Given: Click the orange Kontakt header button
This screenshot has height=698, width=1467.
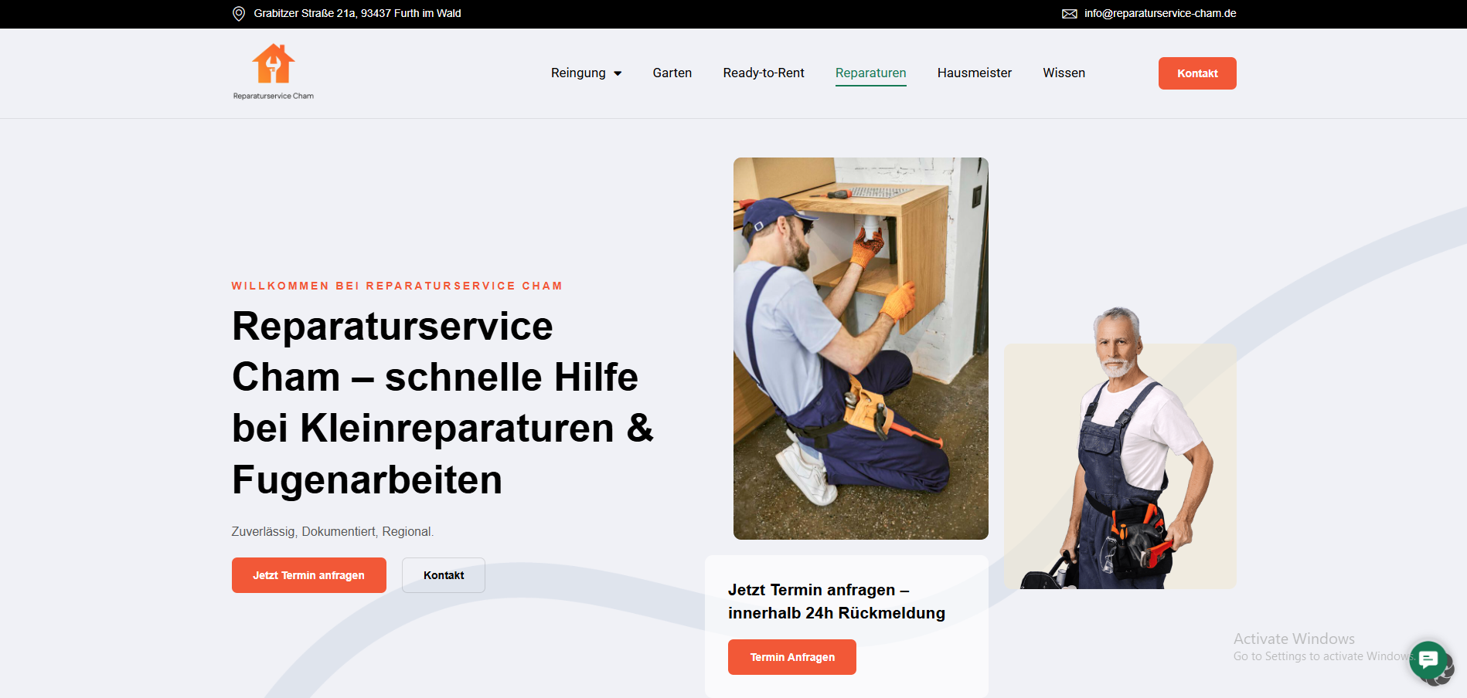Looking at the screenshot, I should click(x=1197, y=73).
